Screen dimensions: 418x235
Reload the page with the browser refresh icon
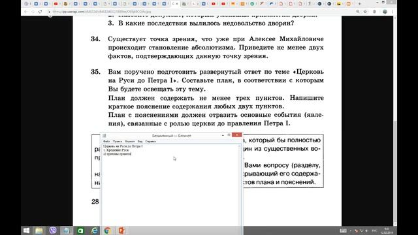[40, 12]
